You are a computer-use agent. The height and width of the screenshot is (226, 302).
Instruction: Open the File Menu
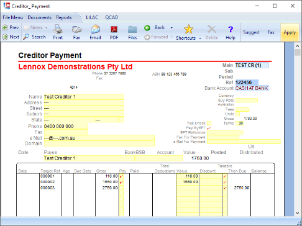click(13, 17)
